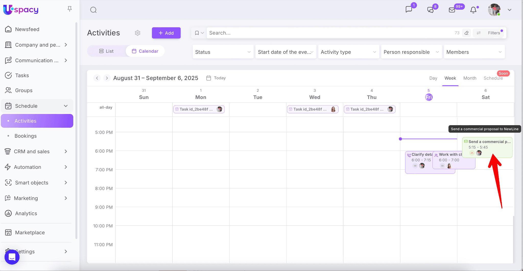Image resolution: width=523 pixels, height=271 pixels.
Task: Go to previous week arrow
Action: pyautogui.click(x=97, y=78)
